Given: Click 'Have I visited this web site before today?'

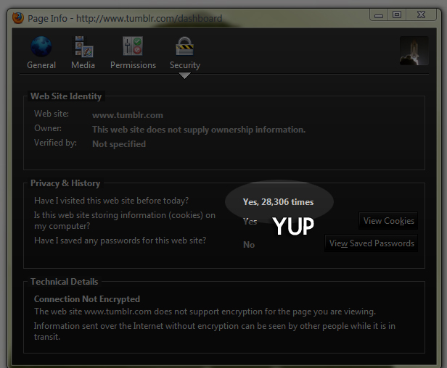Looking at the screenshot, I should (x=111, y=201).
